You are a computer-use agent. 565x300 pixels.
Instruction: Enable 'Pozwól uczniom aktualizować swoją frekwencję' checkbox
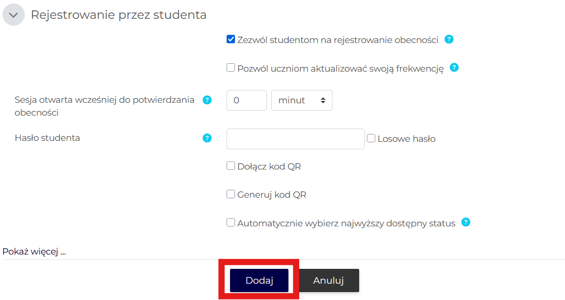[x=231, y=68]
